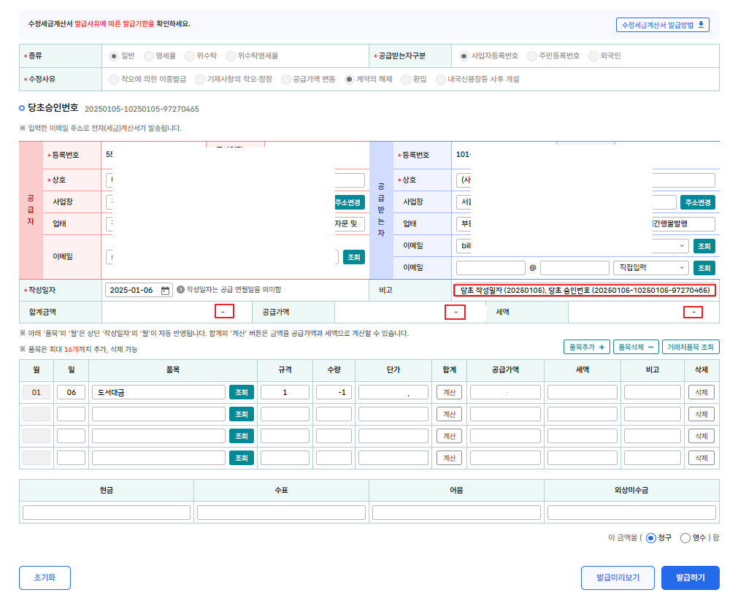Click 조회 beside recipient first email
Viewport: 738px width, 598px height.
pos(704,246)
